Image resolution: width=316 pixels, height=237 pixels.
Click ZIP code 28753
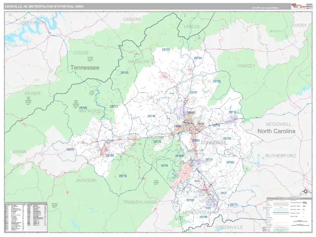point(166,49)
